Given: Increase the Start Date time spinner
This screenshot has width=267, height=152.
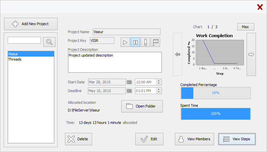Looking at the screenshot, I should (x=159, y=80).
